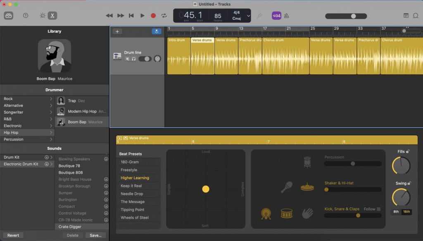423x241 pixels.
Task: Download the Brooklyn Borough kit
Action: 106,186
